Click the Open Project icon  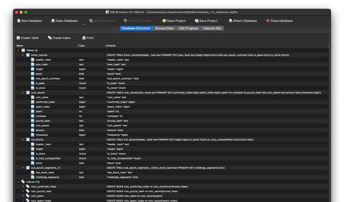(164, 21)
